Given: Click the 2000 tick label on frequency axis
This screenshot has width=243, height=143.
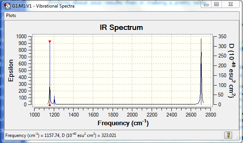Looking at the screenshot, I should (132, 115).
